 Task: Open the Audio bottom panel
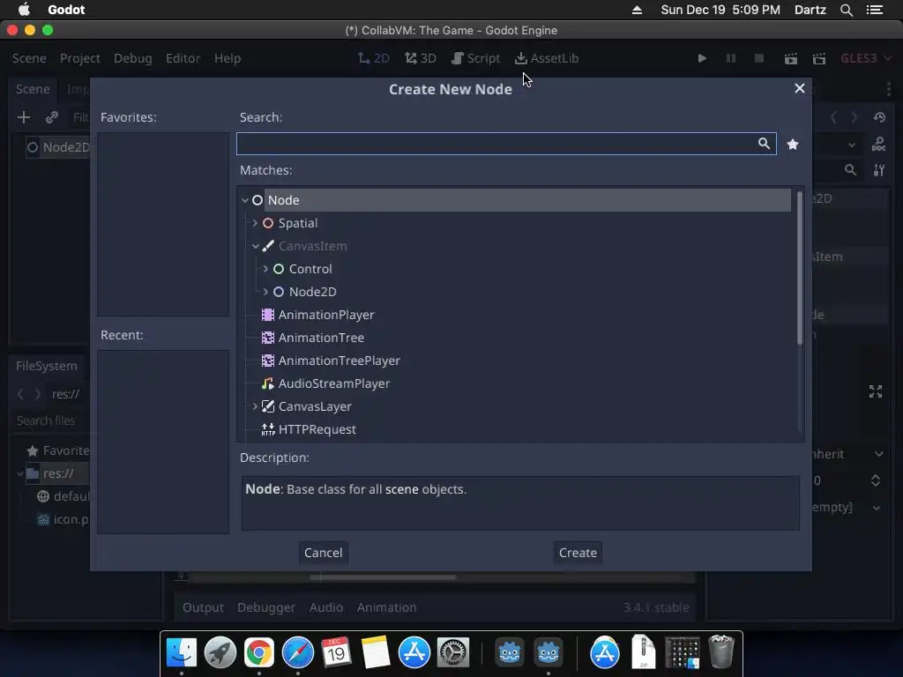326,607
